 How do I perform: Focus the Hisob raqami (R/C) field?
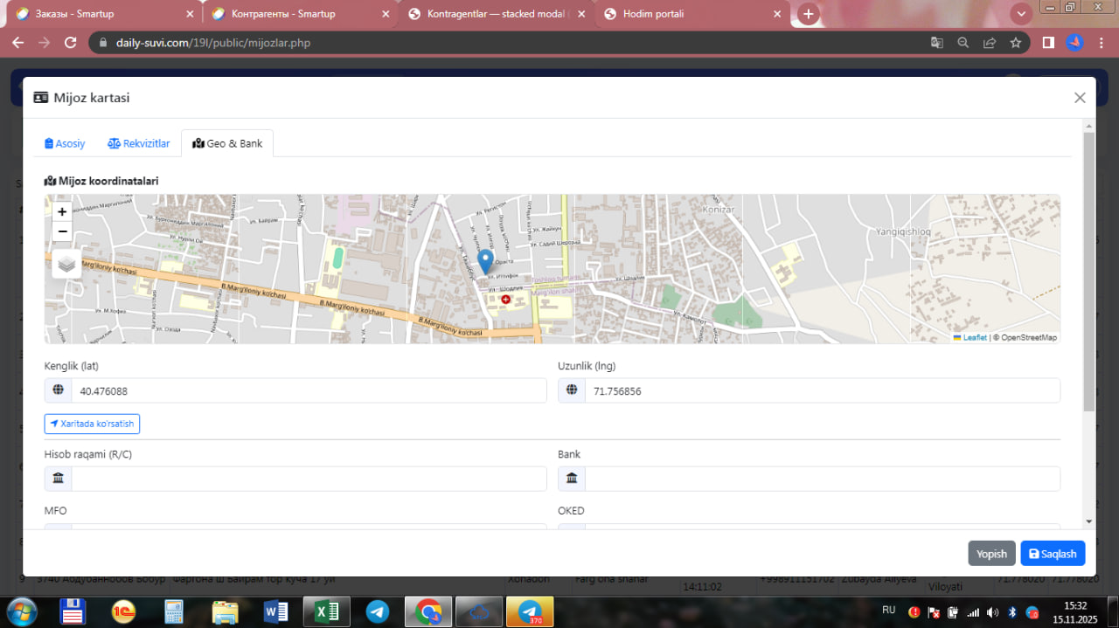click(x=308, y=479)
